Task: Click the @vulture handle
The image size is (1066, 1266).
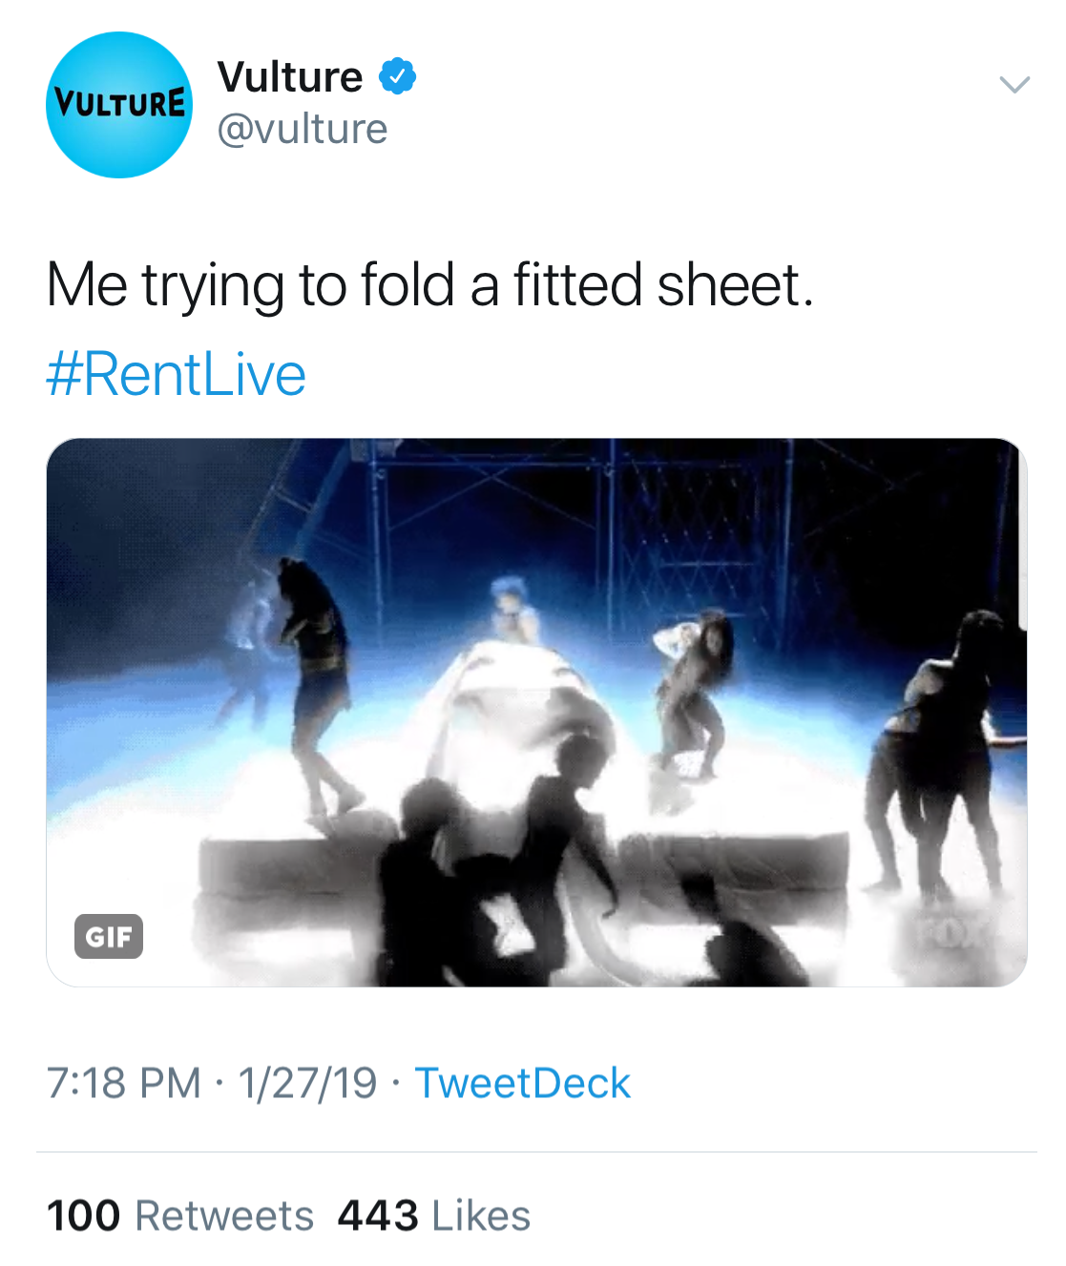Action: click(x=302, y=129)
